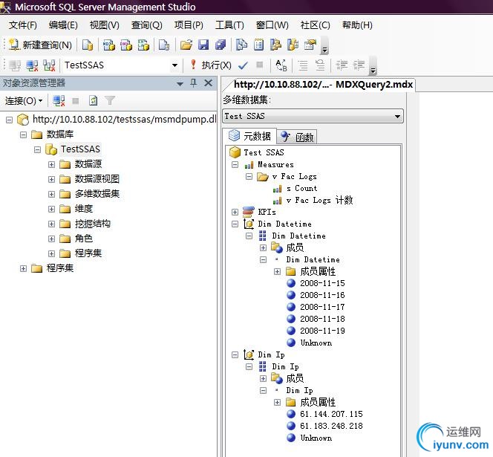Expand the 维度 folder
Screen dimensions: 493x457
point(51,209)
